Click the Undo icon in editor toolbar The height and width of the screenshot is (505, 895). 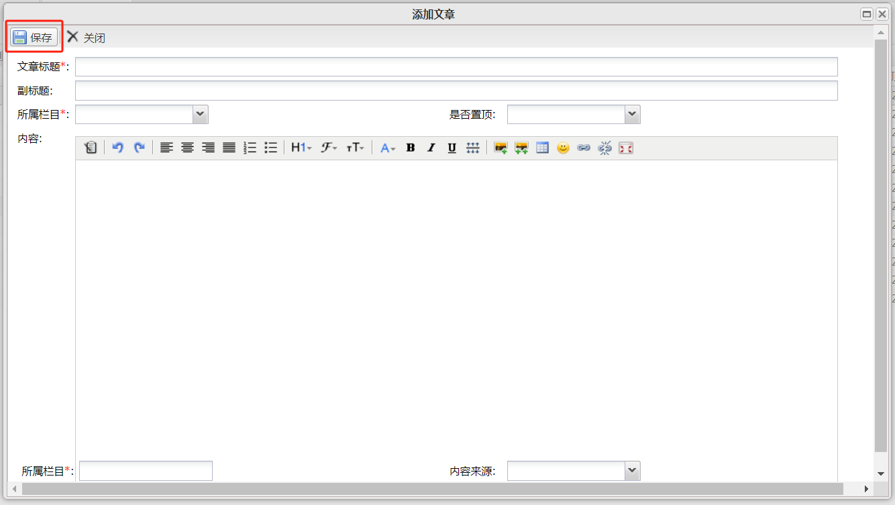118,148
